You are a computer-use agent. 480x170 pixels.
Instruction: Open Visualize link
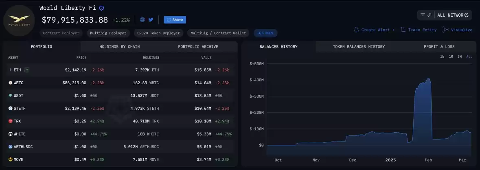point(462,30)
